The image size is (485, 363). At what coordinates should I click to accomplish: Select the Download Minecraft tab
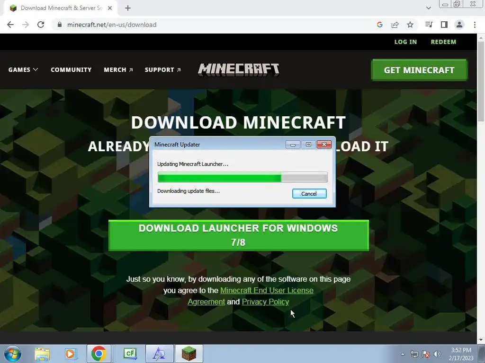(x=60, y=8)
